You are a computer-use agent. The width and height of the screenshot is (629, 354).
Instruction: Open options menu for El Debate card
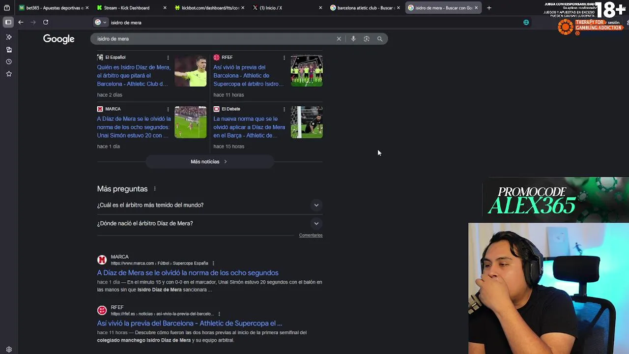tap(284, 109)
